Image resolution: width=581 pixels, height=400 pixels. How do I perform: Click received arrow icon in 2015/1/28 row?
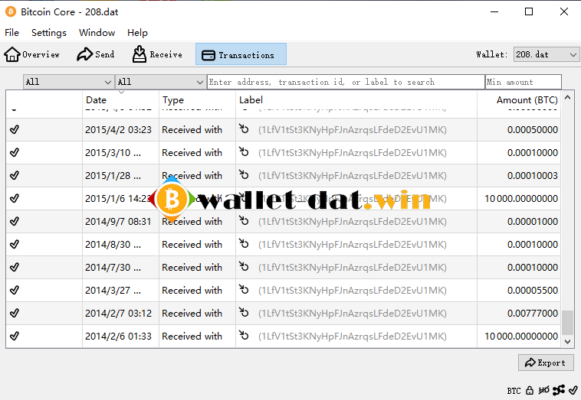[x=244, y=175]
